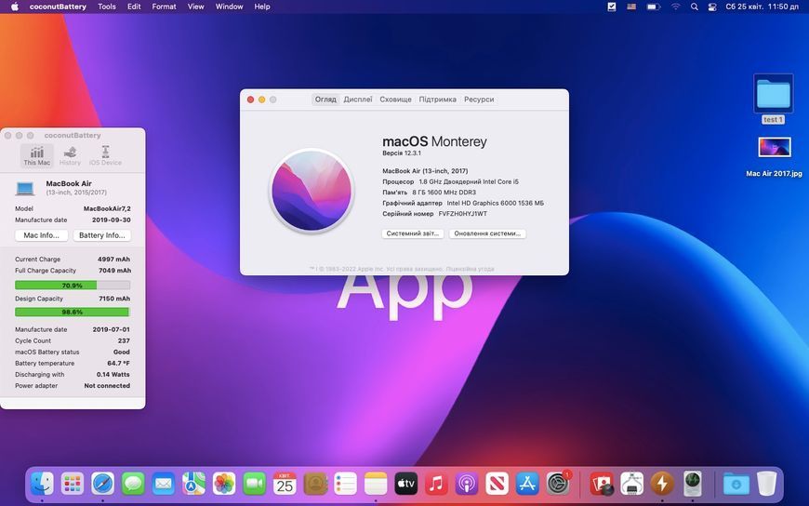Open News app in the Dock
This screenshot has height=506, width=809.
(497, 484)
